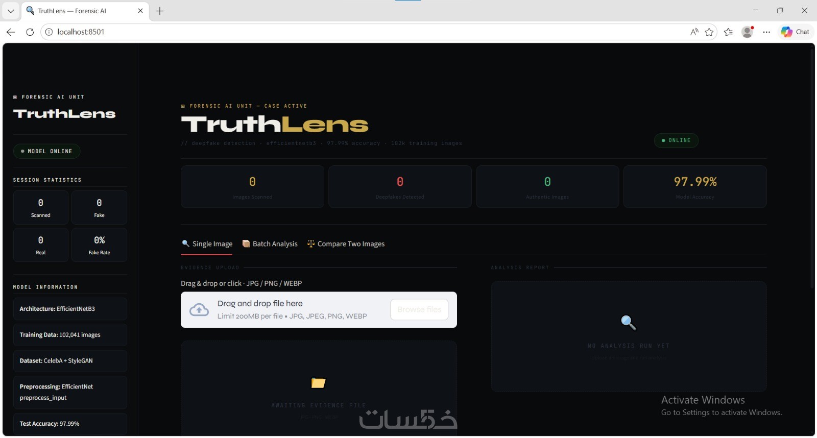Open browser Settings and more menu
817x438 pixels.
pyautogui.click(x=766, y=32)
